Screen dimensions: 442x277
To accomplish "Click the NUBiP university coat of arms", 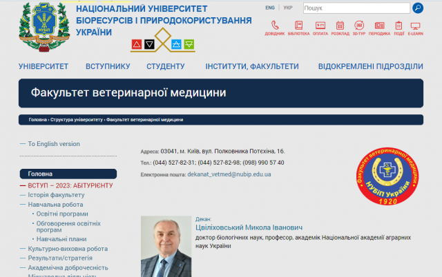I will 44,27.
